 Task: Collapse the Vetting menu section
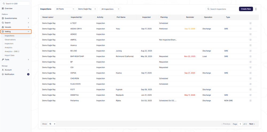(28, 31)
